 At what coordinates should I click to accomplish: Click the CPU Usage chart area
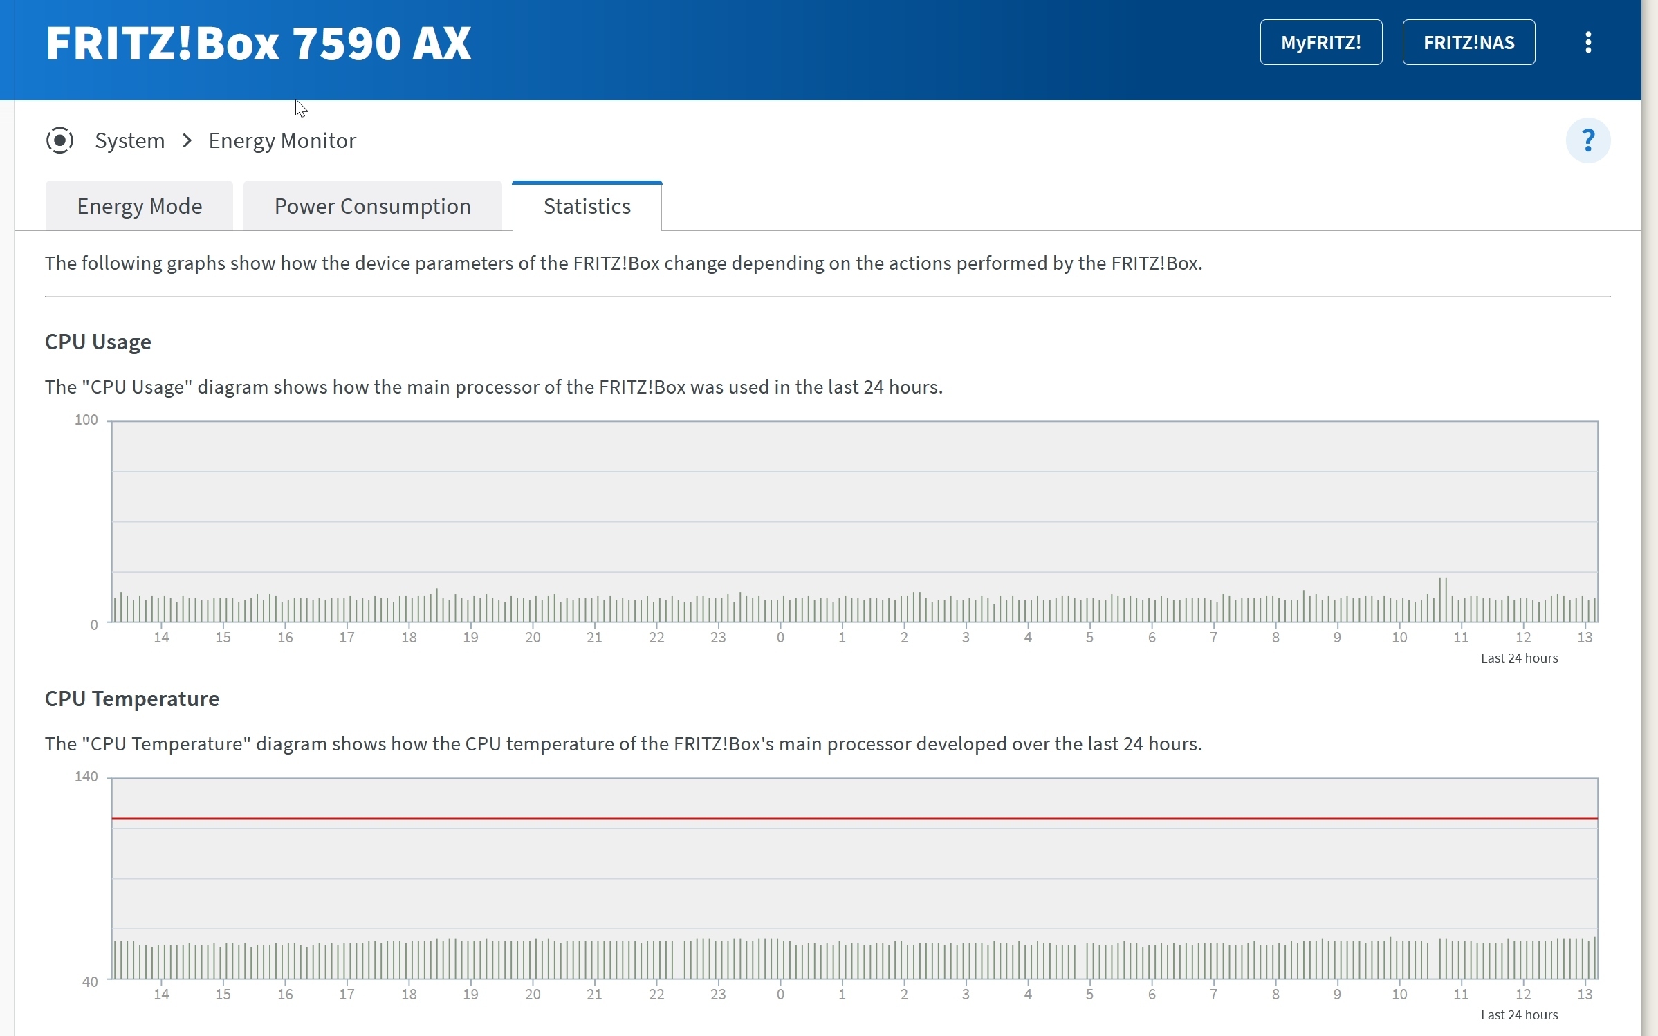(x=854, y=521)
